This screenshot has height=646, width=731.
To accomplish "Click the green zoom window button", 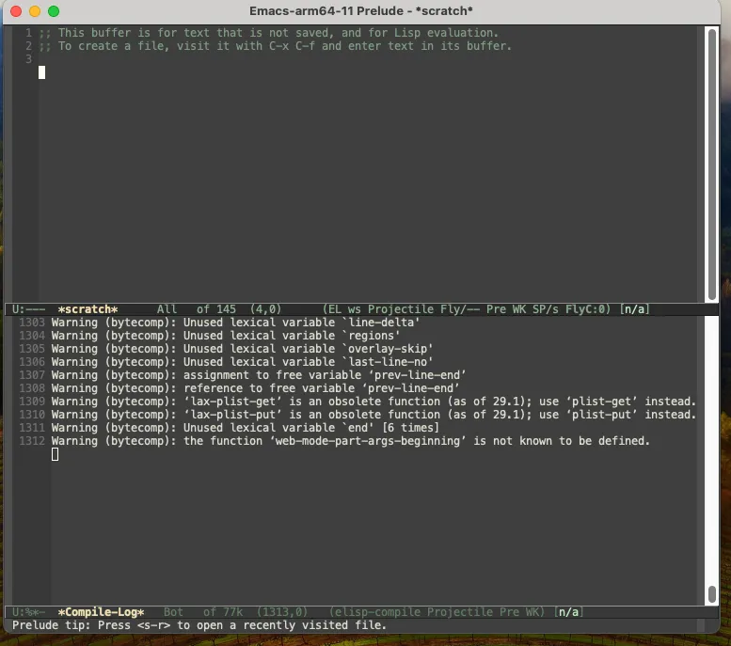I will [54, 11].
